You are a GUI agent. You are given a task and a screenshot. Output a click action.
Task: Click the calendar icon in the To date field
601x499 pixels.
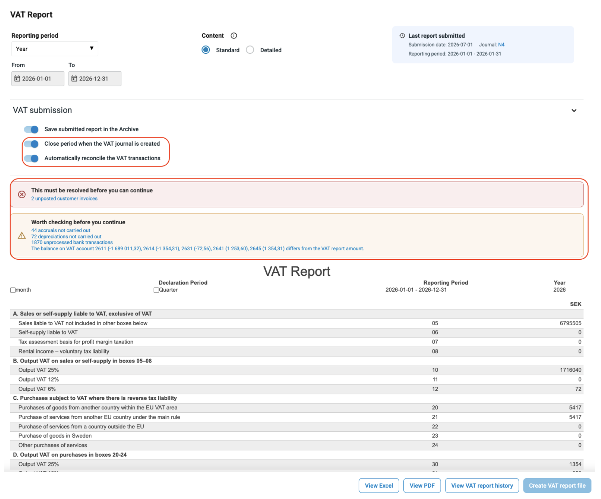(74, 79)
